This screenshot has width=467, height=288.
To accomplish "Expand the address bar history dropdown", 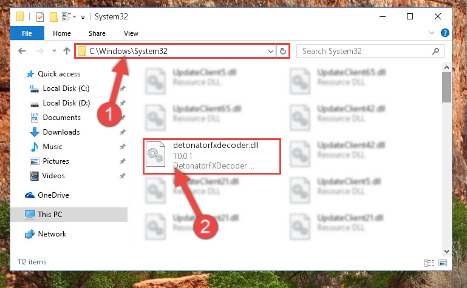I will pyautogui.click(x=270, y=51).
